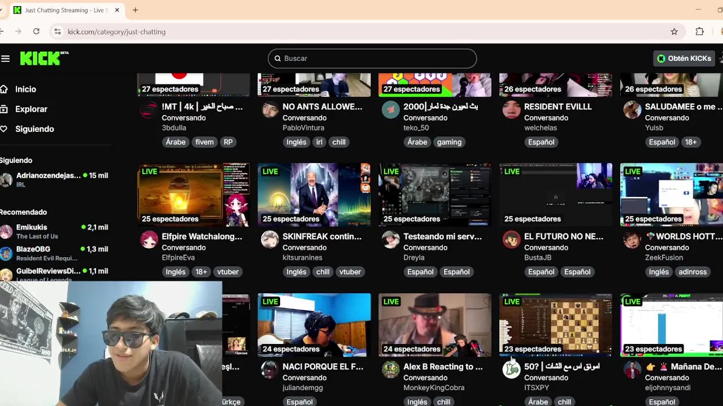Click the Inicio home icon
Image resolution: width=723 pixels, height=406 pixels.
point(4,89)
